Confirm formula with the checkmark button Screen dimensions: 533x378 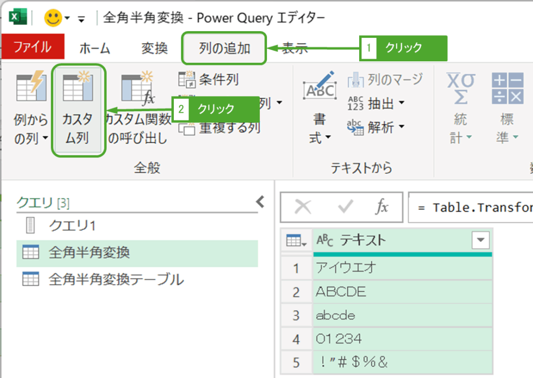[x=345, y=207]
